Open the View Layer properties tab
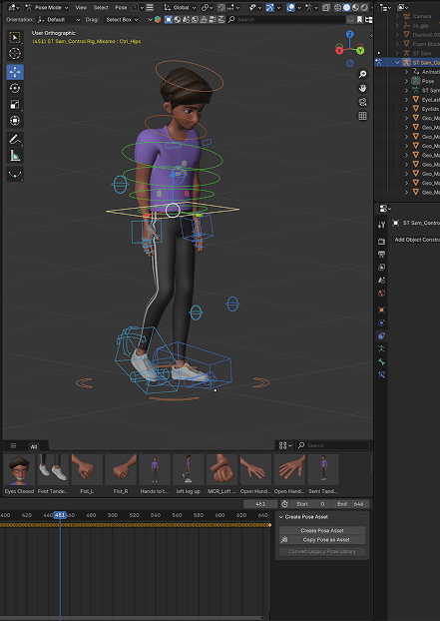Image resolution: width=440 pixels, height=621 pixels. [381, 267]
